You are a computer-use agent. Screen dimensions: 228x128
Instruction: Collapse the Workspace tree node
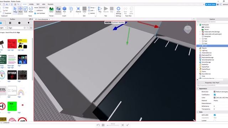(198, 25)
